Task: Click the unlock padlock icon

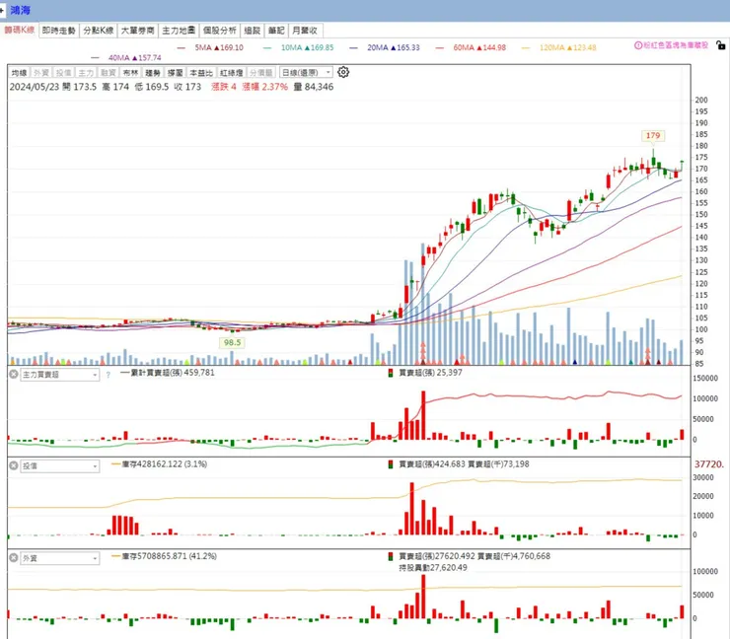Action: pyautogui.click(x=720, y=45)
